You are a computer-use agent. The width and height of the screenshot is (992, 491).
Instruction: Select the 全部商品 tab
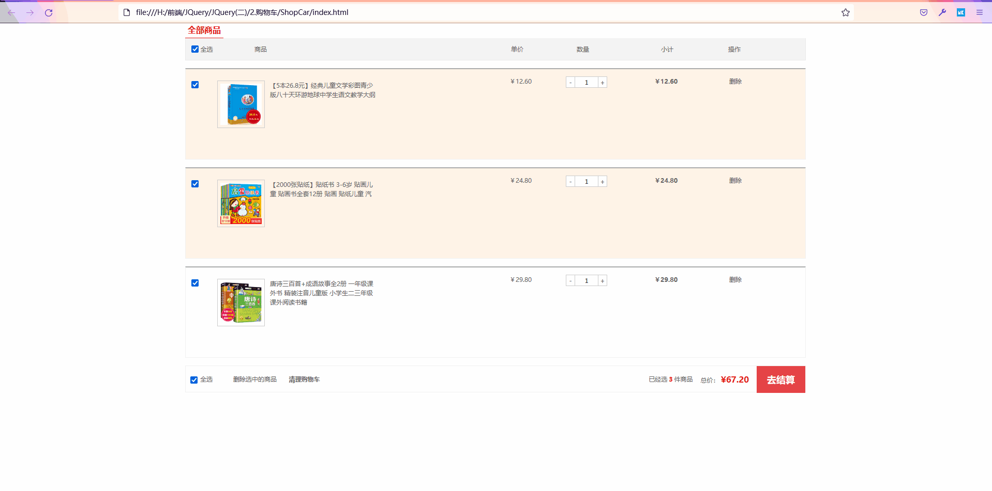coord(204,30)
